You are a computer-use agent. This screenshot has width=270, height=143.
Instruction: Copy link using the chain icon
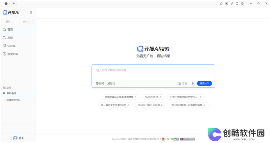(232, 3)
